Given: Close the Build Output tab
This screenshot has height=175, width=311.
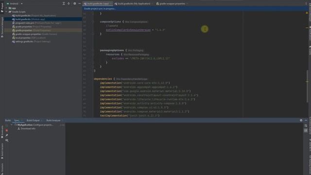Looking at the screenshot, I should (41, 121).
